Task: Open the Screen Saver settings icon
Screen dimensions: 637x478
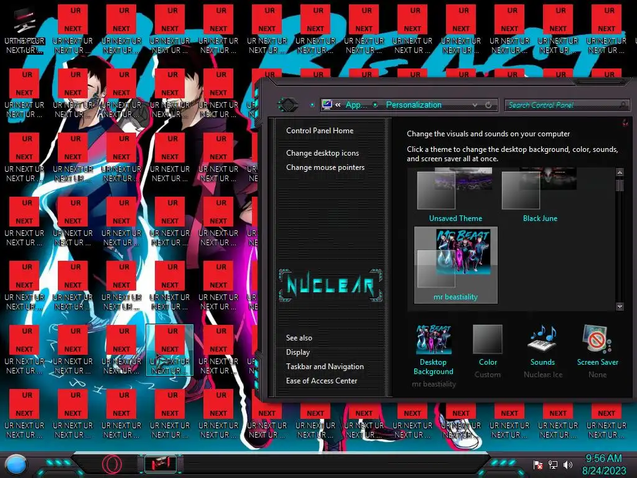Action: (597, 339)
